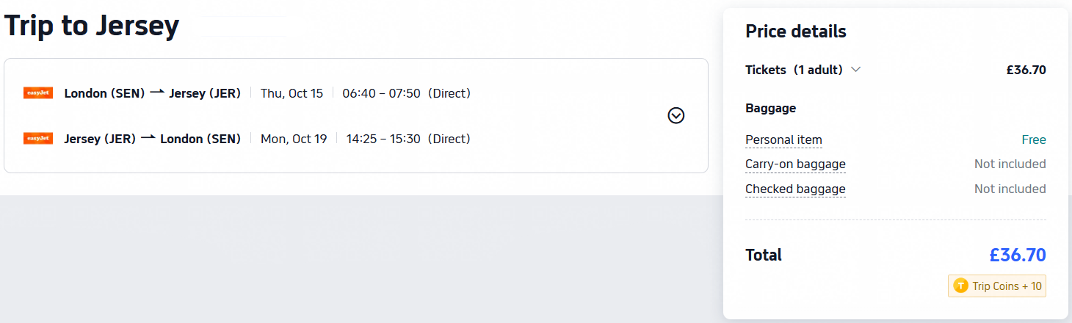Expand the Tickets (1 adult) chevron
Viewport: 1072px width, 323px height.
pos(855,70)
